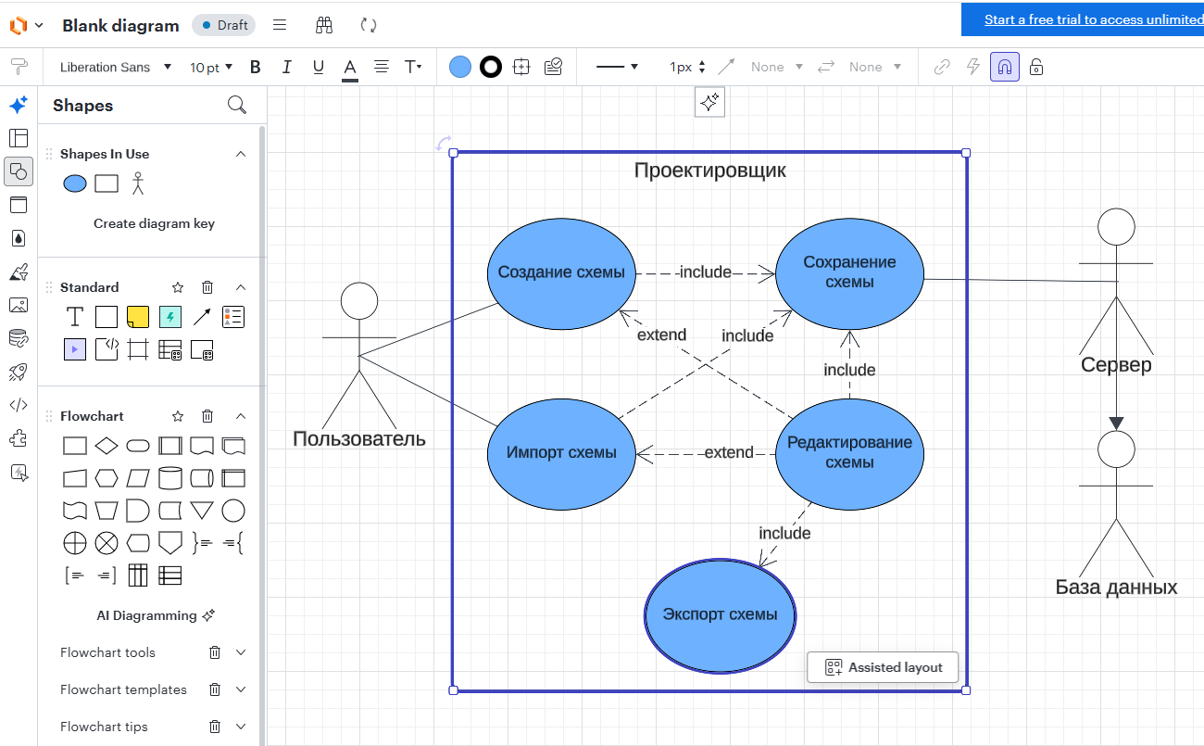Open the Liberation Sans font dropdown
Image resolution: width=1204 pixels, height=746 pixels.
point(116,67)
